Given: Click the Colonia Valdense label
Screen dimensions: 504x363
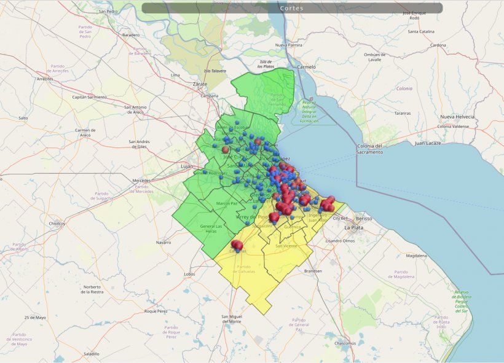Looking at the screenshot, I should pos(453,127).
